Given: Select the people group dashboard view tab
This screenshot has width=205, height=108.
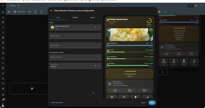Looking at the screenshot, I should pos(9,12).
